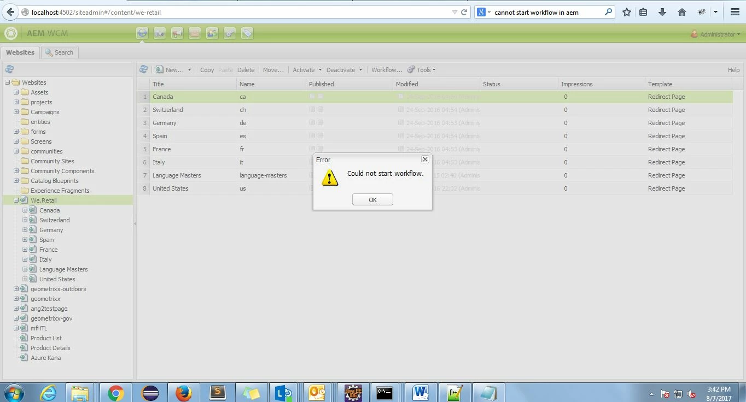Close the Error dialog with X
The width and height of the screenshot is (746, 402).
425,159
